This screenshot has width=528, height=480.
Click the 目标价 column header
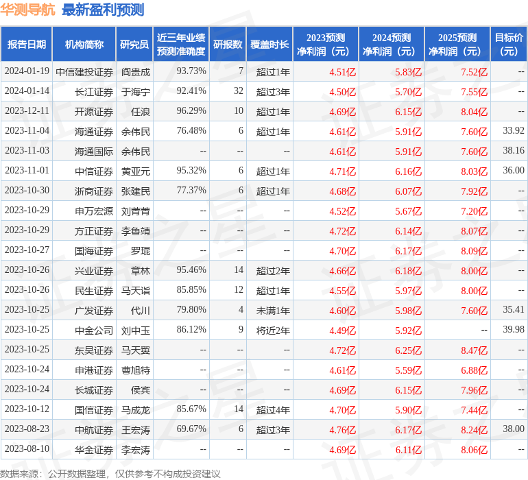pyautogui.click(x=509, y=44)
